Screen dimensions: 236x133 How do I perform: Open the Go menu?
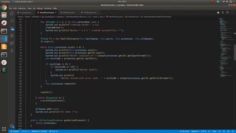pyautogui.click(x=34, y=8)
